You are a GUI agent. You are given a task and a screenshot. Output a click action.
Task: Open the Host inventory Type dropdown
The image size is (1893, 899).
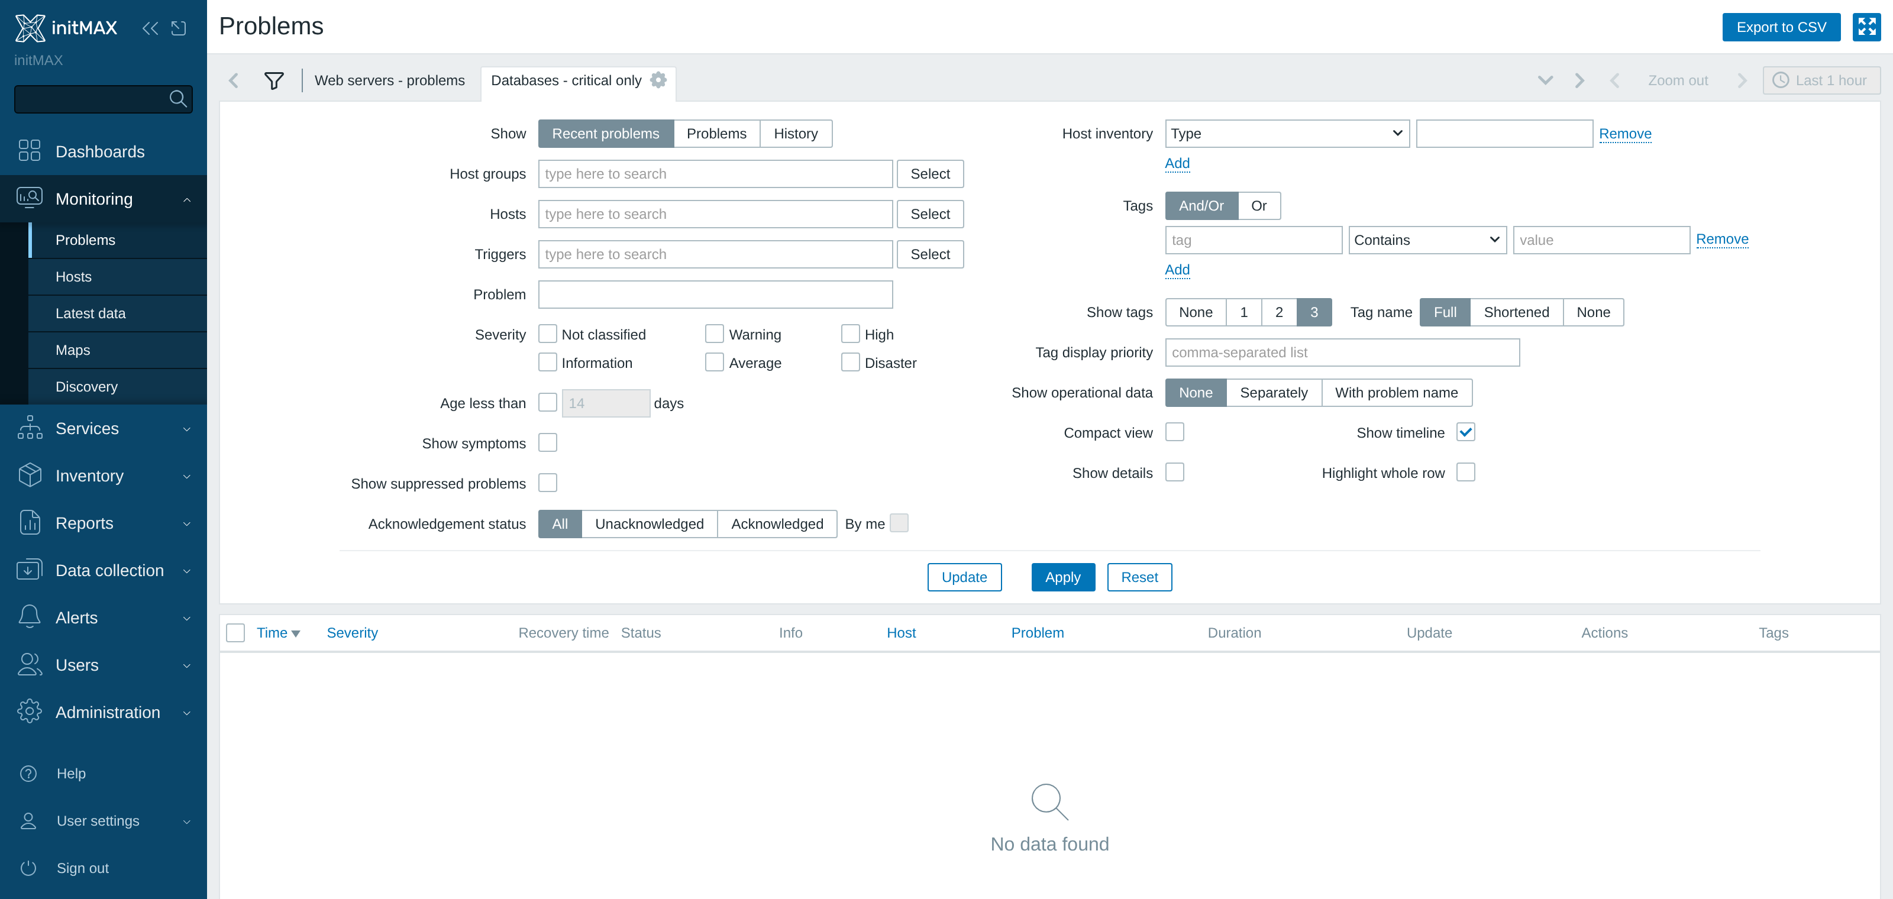pos(1287,134)
